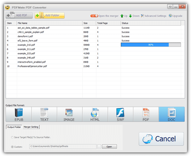Image resolution: width=191 pixels, height=156 pixels.
Task: Close the PDFMate PDF Converter window
Action: (182, 6)
